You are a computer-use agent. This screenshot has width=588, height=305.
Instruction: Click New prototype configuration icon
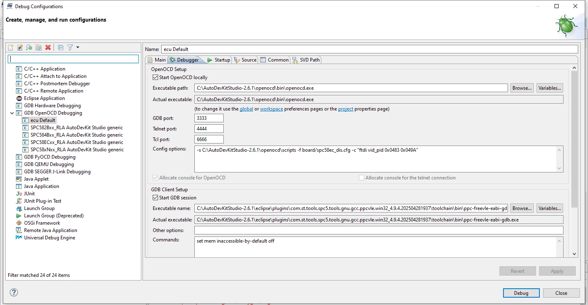point(20,47)
